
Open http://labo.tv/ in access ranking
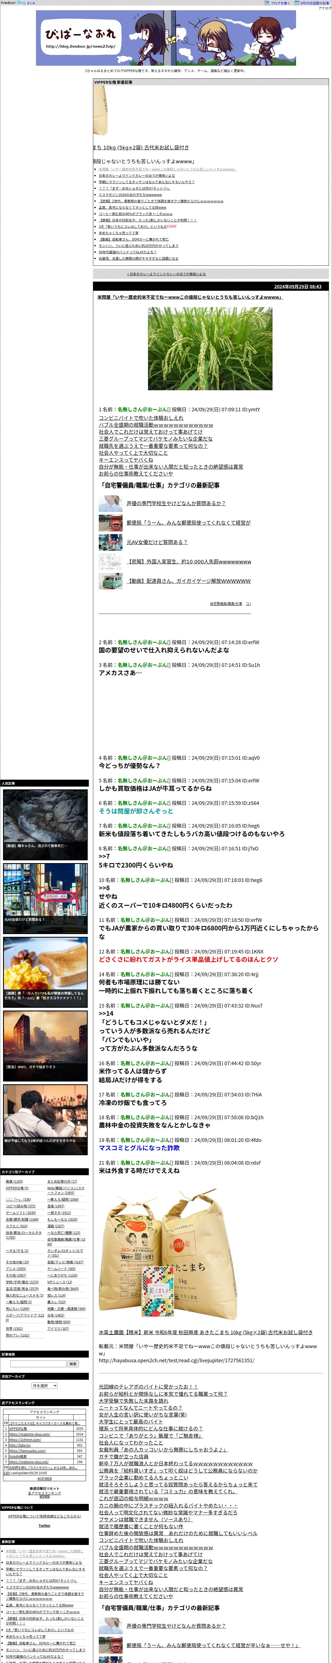point(19,1445)
